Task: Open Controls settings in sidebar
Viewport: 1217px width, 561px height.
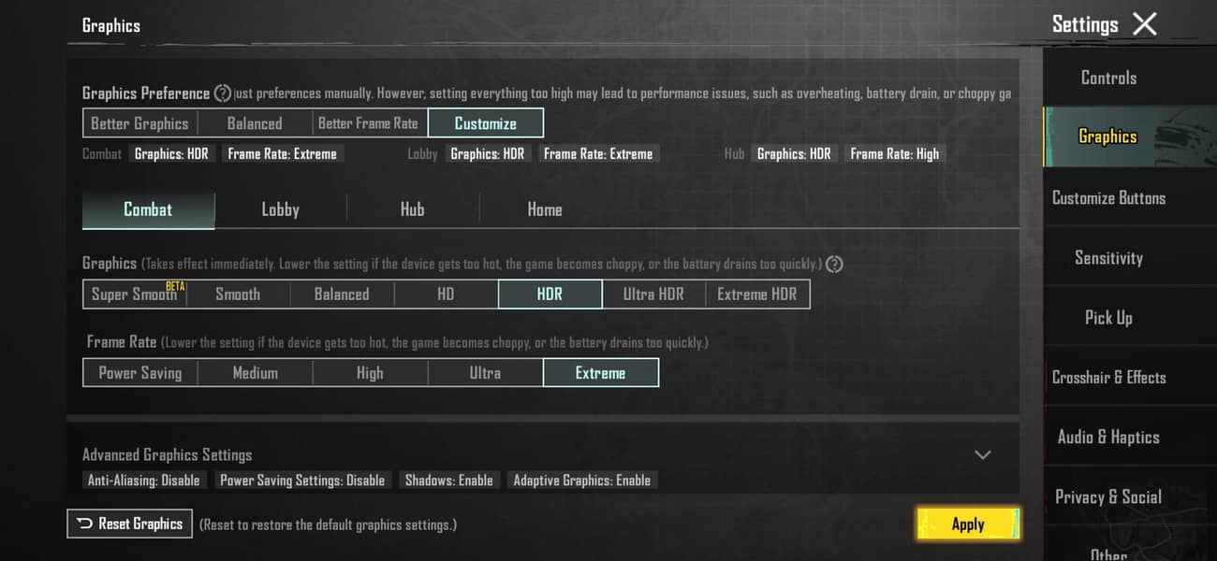Action: coord(1108,78)
